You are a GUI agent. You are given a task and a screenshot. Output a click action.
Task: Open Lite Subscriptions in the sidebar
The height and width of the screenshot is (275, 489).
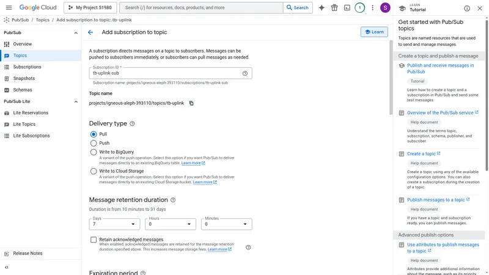[x=40, y=136]
